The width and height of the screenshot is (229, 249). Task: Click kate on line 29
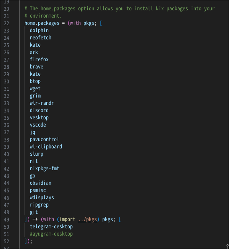(x=35, y=74)
